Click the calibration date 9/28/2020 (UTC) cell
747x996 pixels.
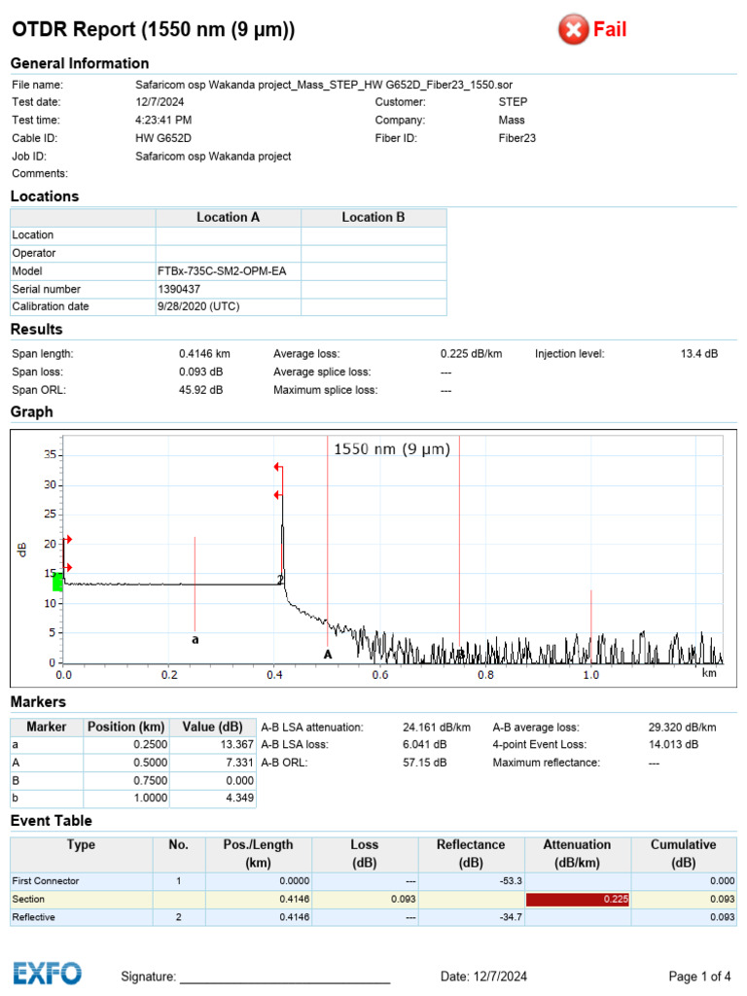click(228, 306)
